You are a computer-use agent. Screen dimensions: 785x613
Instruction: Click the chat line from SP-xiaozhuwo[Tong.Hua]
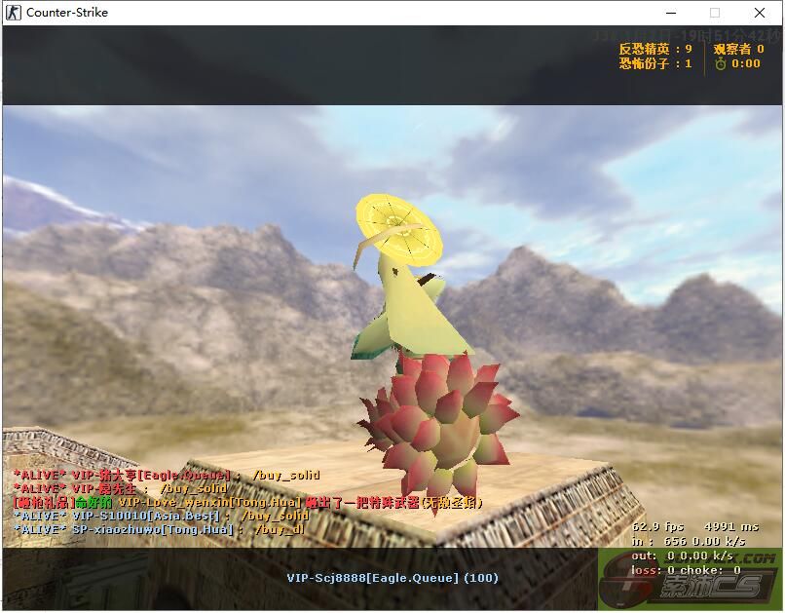click(x=159, y=529)
